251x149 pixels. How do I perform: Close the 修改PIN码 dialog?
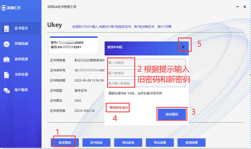(183, 47)
